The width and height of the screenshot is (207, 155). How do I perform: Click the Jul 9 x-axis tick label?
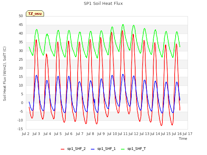(x=101, y=134)
